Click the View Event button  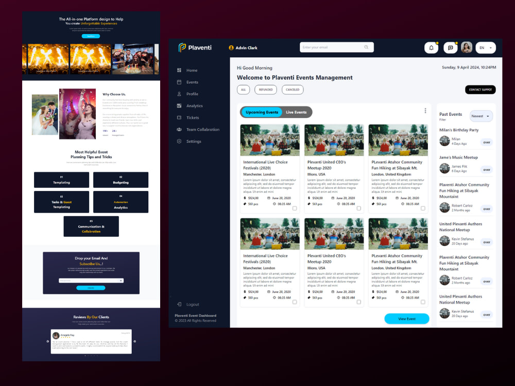tap(407, 319)
